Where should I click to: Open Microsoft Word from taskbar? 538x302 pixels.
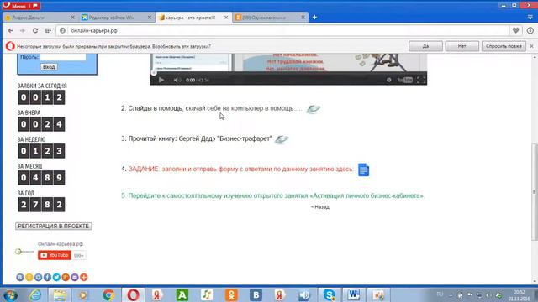click(353, 294)
